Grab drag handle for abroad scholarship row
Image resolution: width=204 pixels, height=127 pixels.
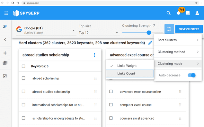tap(95, 78)
